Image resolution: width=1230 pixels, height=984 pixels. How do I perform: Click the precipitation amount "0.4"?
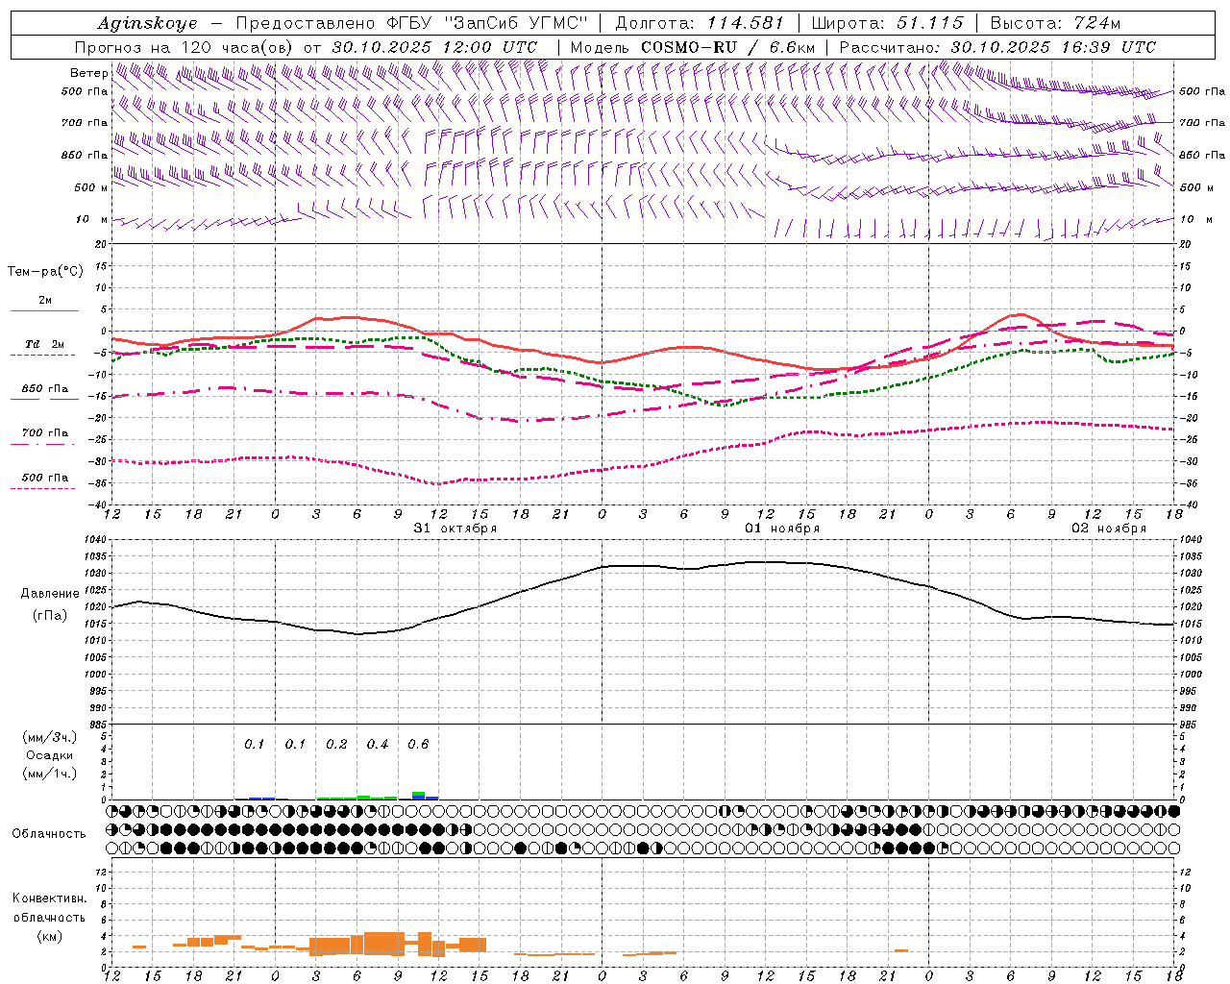coord(378,745)
